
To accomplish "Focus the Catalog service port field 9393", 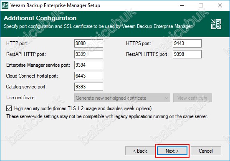I will click(88, 87).
